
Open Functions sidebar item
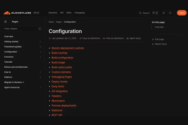(x=9, y=57)
